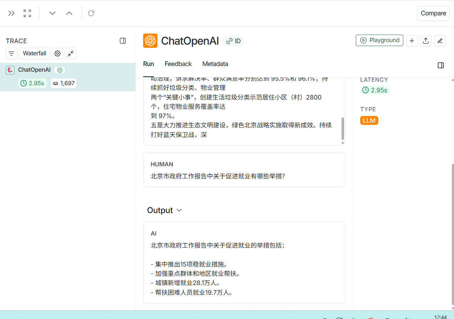This screenshot has height=319, width=454.
Task: Toggle the right details sidebar icon
Action: click(441, 65)
